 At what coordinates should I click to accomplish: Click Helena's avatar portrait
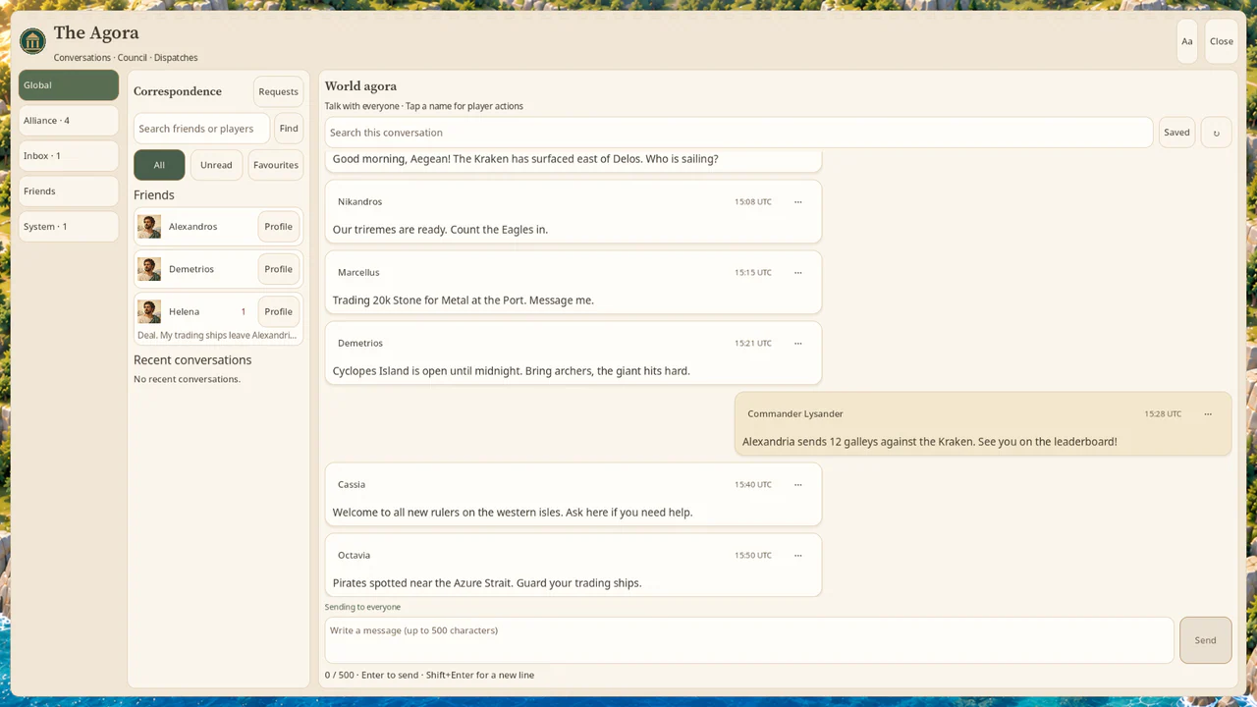[149, 311]
